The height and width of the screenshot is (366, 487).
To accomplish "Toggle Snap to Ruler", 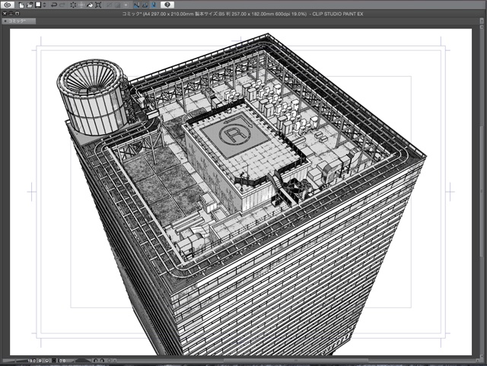I will (x=137, y=5).
